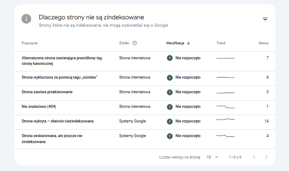The height and width of the screenshot is (171, 289).
Task: Sort by Przyczyna column header
Action: click(x=30, y=43)
